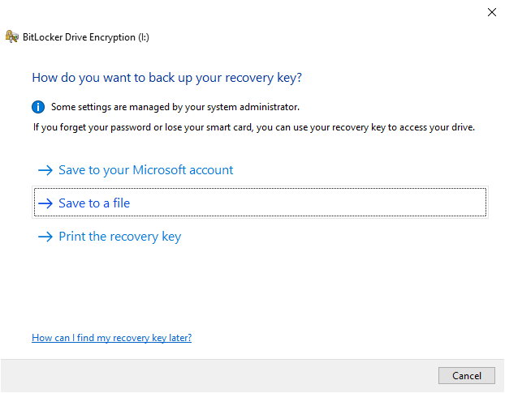Select the Save to a file option
This screenshot has height=393, width=505.
94,203
